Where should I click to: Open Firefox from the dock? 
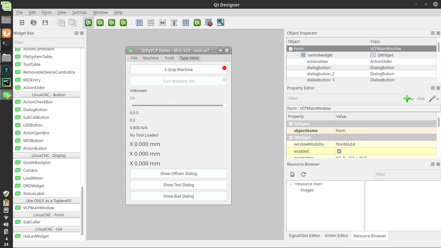point(6,33)
